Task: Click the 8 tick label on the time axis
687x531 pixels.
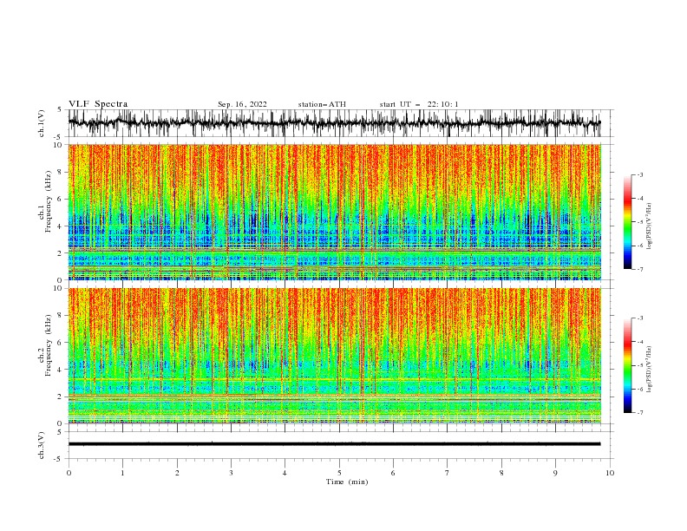Action: pos(501,473)
